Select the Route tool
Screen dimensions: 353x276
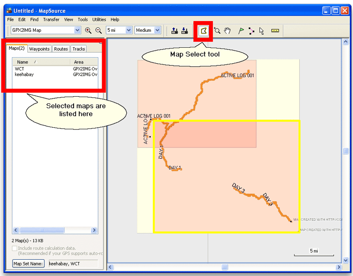(251, 31)
